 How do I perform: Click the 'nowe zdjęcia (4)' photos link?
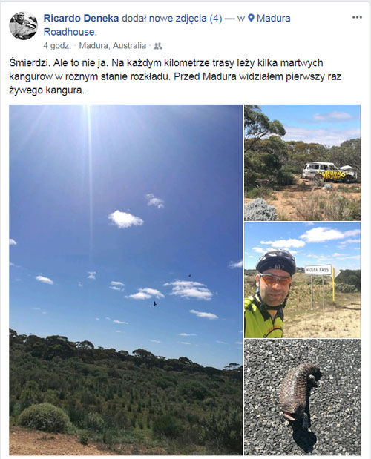click(x=185, y=18)
